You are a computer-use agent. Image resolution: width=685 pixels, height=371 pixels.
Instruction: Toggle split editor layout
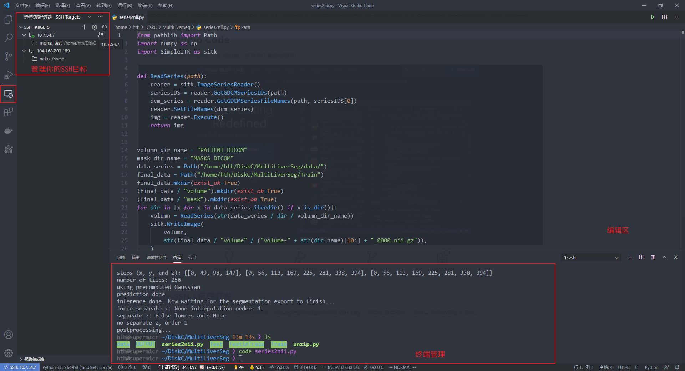[664, 17]
